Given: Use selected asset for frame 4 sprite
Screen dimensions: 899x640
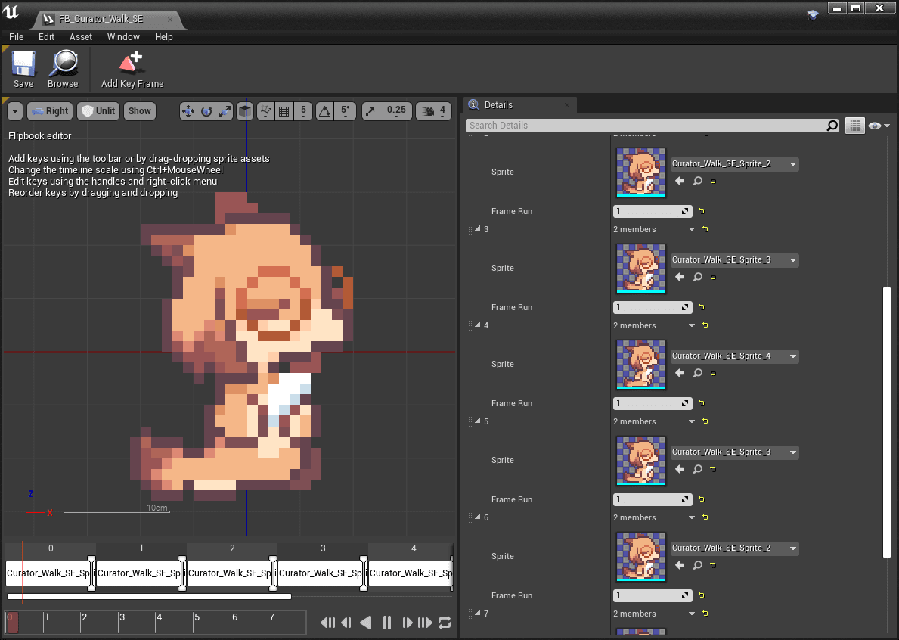Looking at the screenshot, I should coord(680,373).
